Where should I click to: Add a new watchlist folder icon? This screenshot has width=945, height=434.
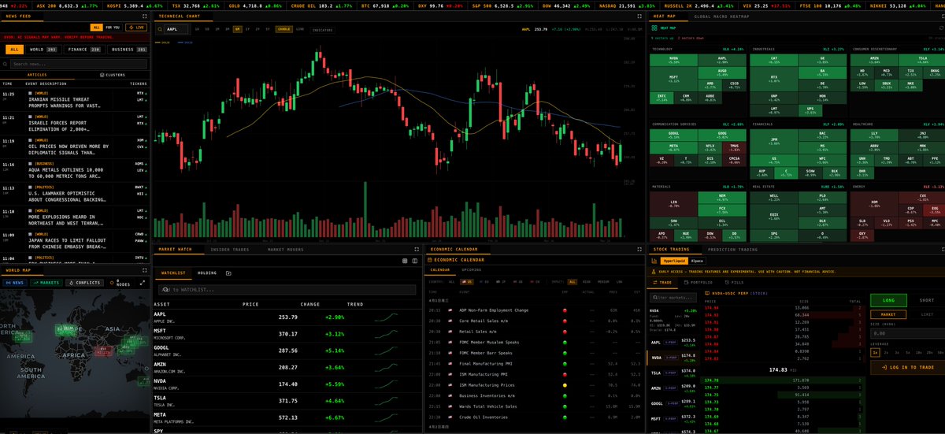tap(228, 273)
